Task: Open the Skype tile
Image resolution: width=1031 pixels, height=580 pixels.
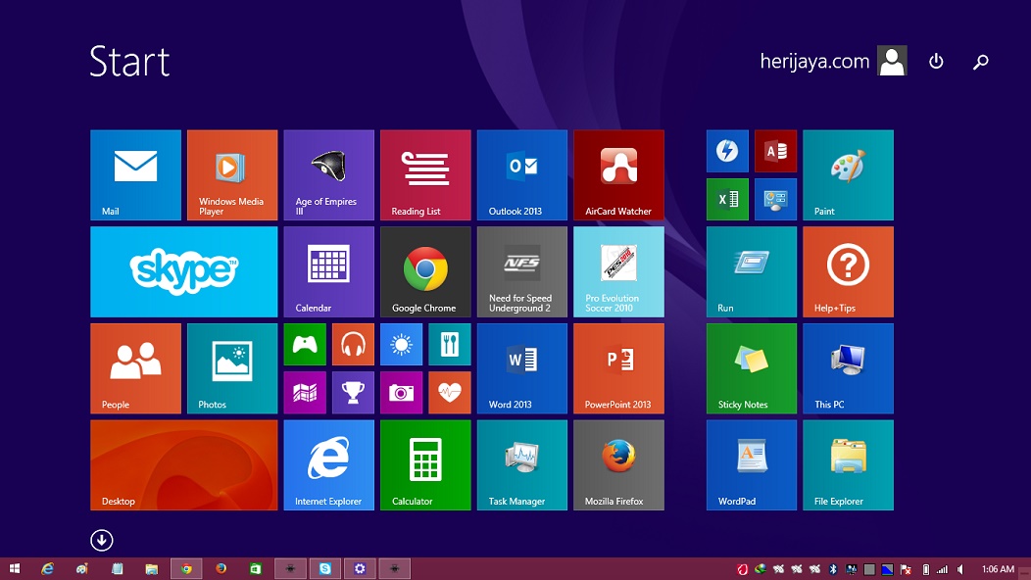Action: 183,271
